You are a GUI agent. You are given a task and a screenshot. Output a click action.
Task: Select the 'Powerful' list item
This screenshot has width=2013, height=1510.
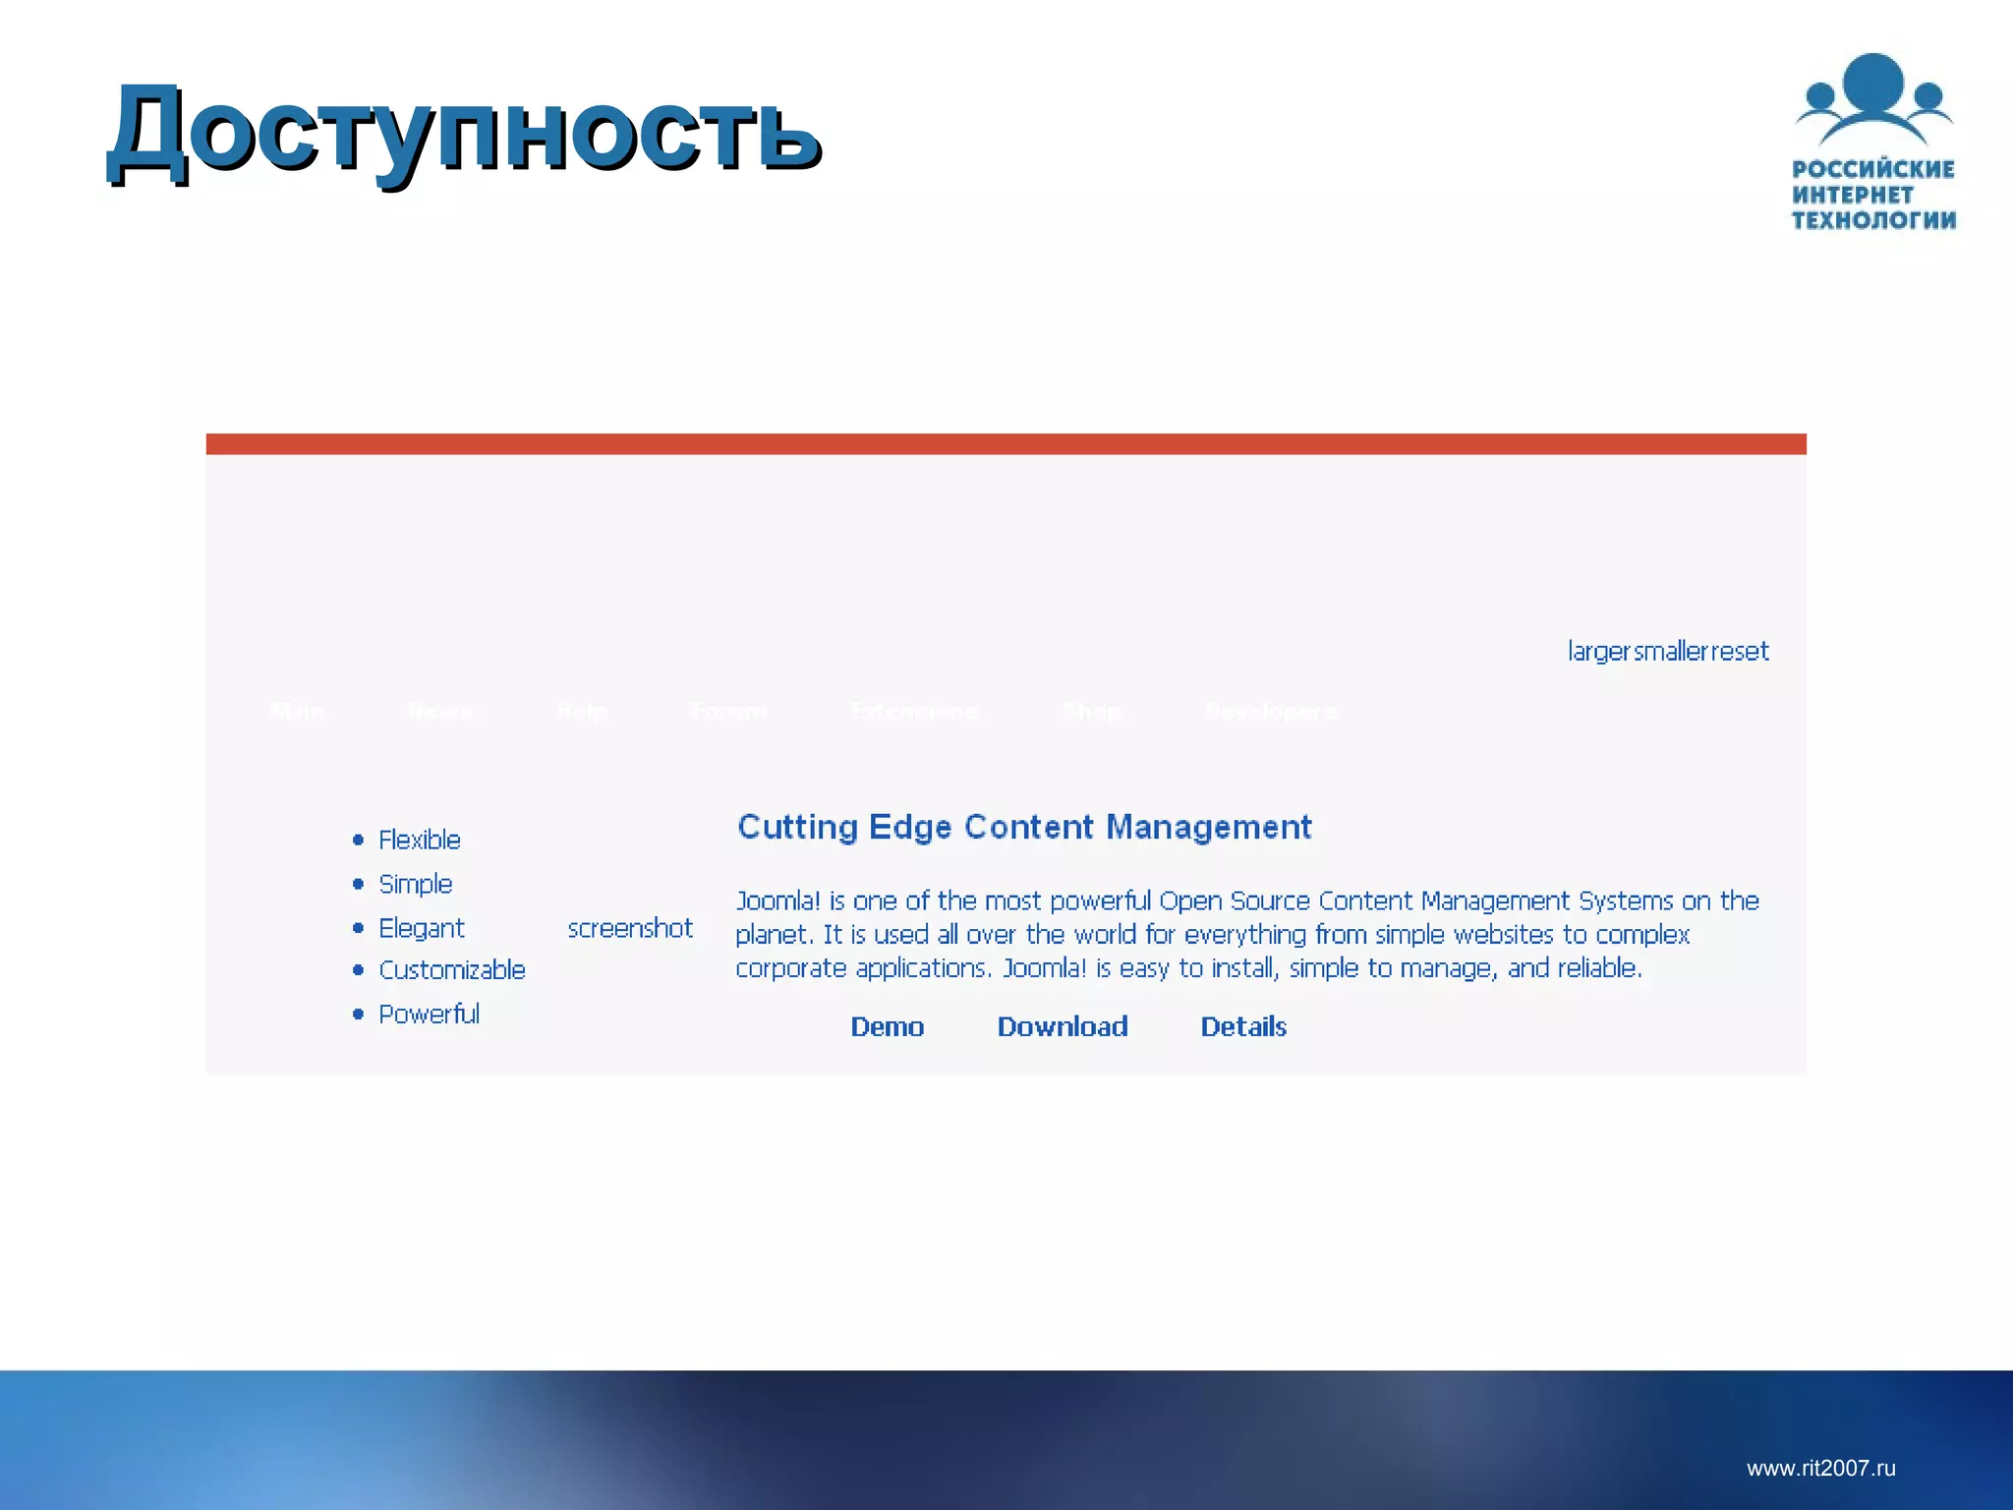[x=430, y=1014]
